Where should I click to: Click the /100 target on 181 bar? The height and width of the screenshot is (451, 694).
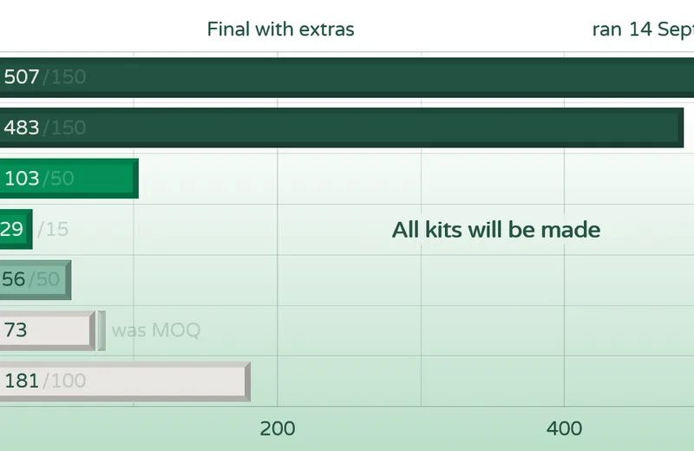point(64,381)
